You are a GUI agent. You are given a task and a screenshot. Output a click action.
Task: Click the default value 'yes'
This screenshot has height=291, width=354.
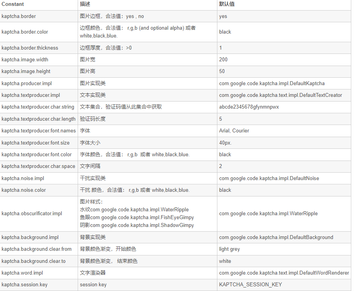[223, 16]
